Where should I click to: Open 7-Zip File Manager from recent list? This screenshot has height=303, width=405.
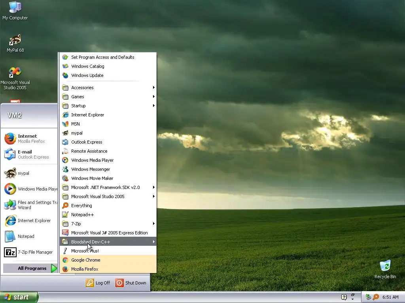click(x=29, y=252)
